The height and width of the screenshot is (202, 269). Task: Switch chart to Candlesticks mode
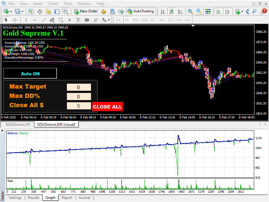click(171, 11)
